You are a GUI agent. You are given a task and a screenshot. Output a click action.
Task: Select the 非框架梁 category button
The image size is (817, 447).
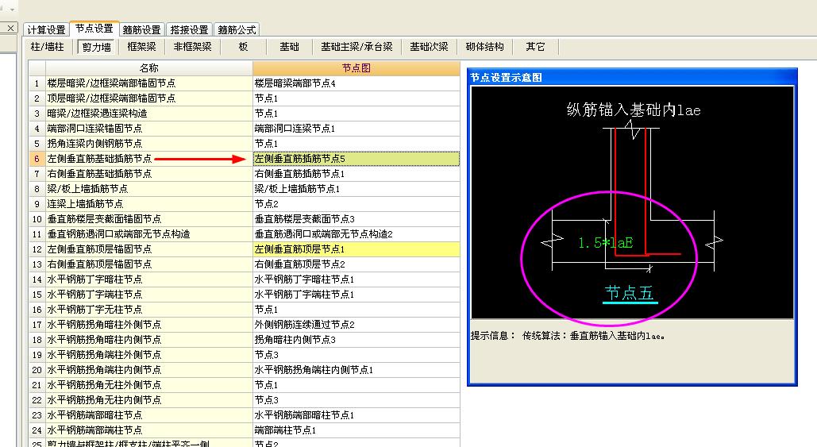(x=192, y=47)
